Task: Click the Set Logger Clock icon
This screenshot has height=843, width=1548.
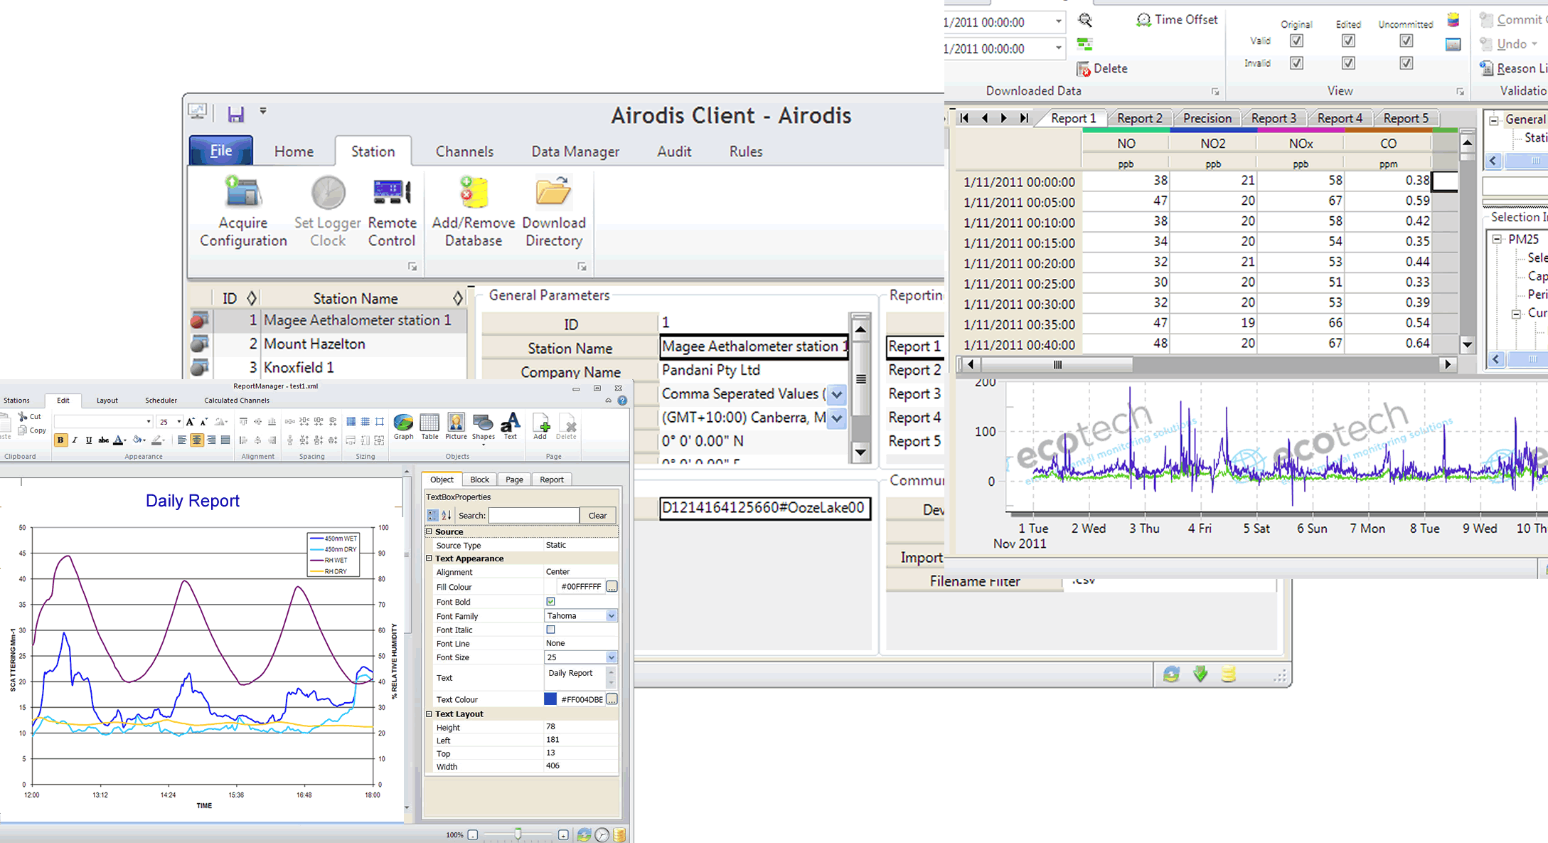Action: [328, 192]
